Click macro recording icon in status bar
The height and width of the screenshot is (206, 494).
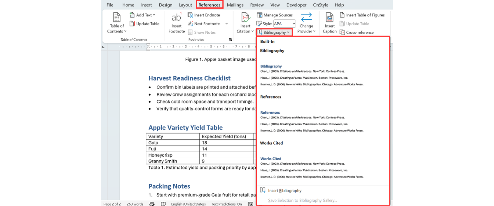click(251, 204)
